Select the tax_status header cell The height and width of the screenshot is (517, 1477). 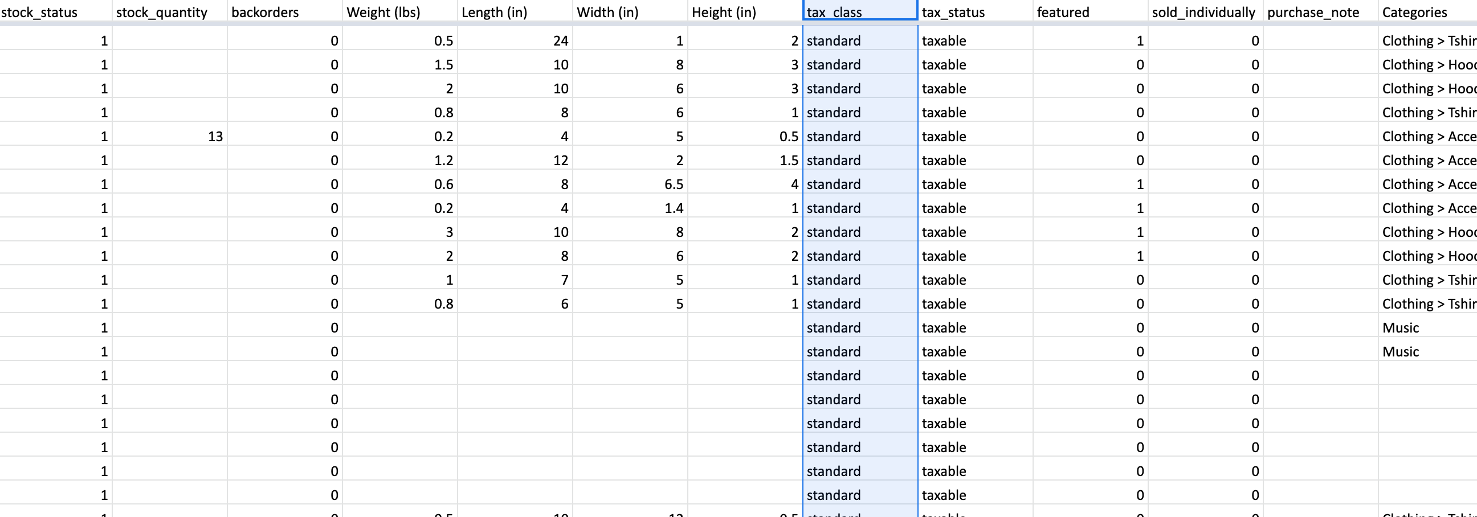(x=976, y=12)
